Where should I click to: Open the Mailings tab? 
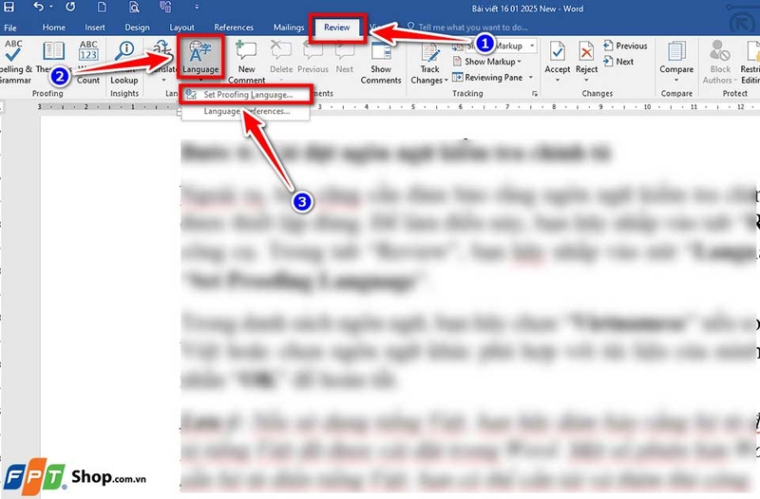click(289, 28)
